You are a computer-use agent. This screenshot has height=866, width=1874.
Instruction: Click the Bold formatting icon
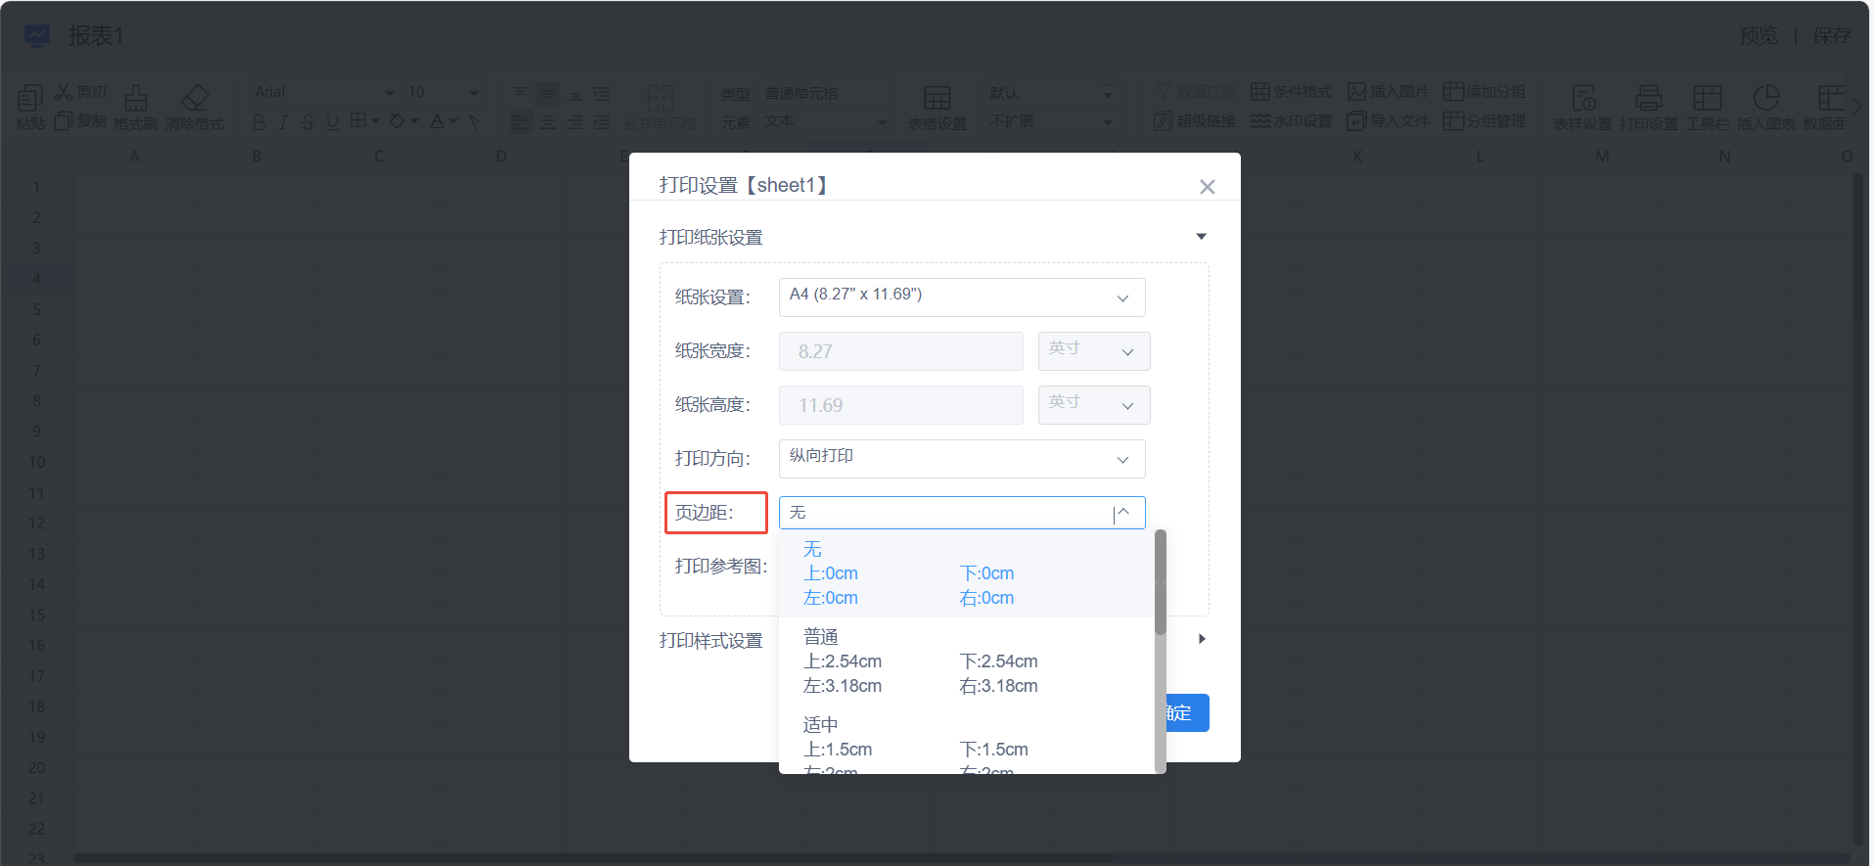(258, 122)
